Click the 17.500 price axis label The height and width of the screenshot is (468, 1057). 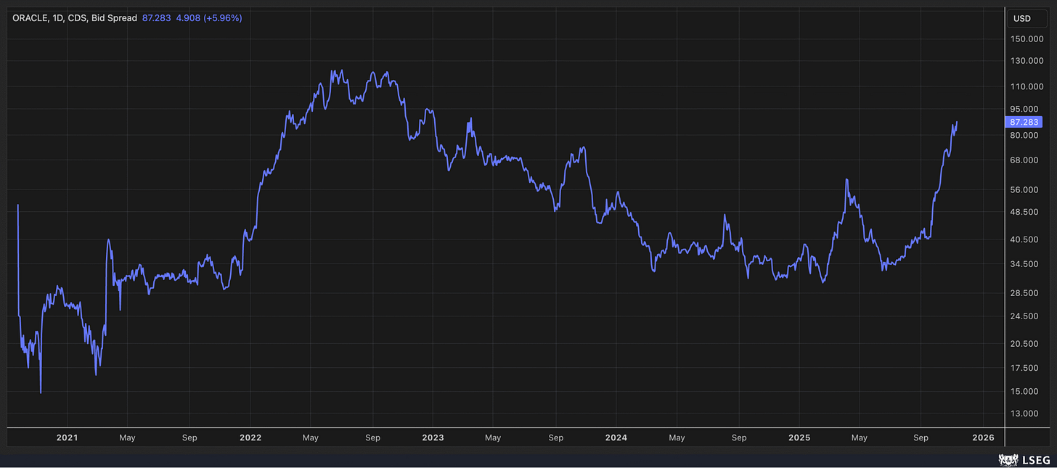click(1026, 368)
